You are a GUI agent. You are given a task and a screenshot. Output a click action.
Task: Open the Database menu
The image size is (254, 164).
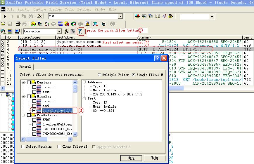pyautogui.click(x=84, y=9)
